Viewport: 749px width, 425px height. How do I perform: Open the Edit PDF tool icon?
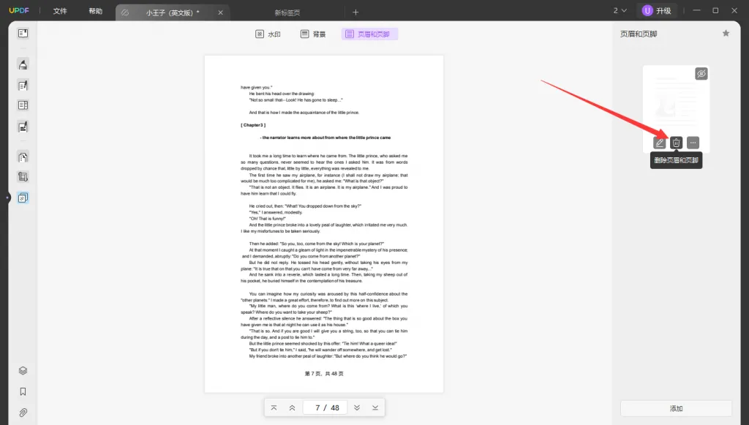[23, 86]
